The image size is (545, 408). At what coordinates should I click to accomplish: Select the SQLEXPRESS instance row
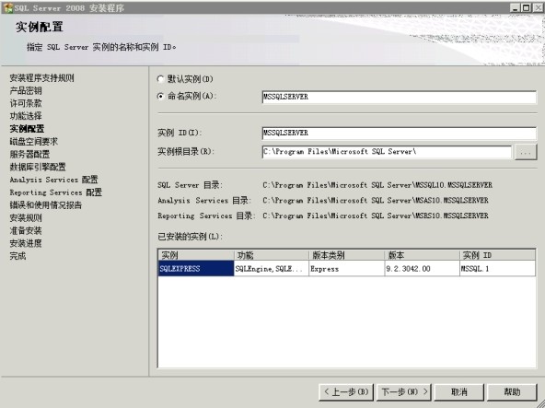[346, 269]
